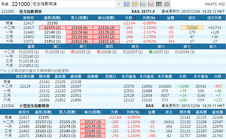Select the 十二月 bid 22154 (6)
The height and width of the screenshot is (139, 226).
[79, 27]
